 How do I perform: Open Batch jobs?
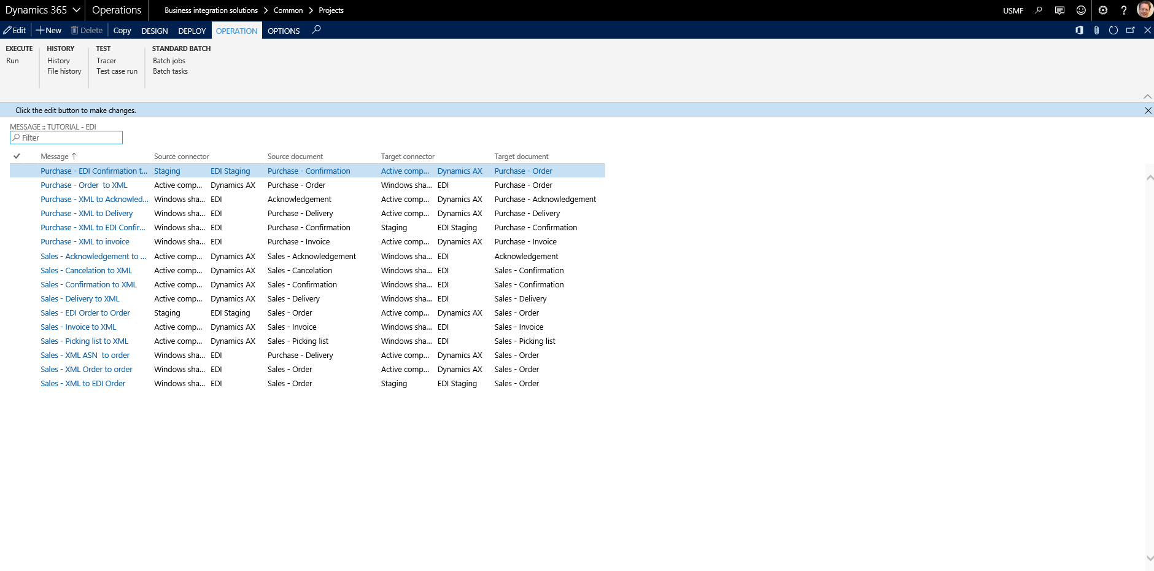tap(169, 61)
